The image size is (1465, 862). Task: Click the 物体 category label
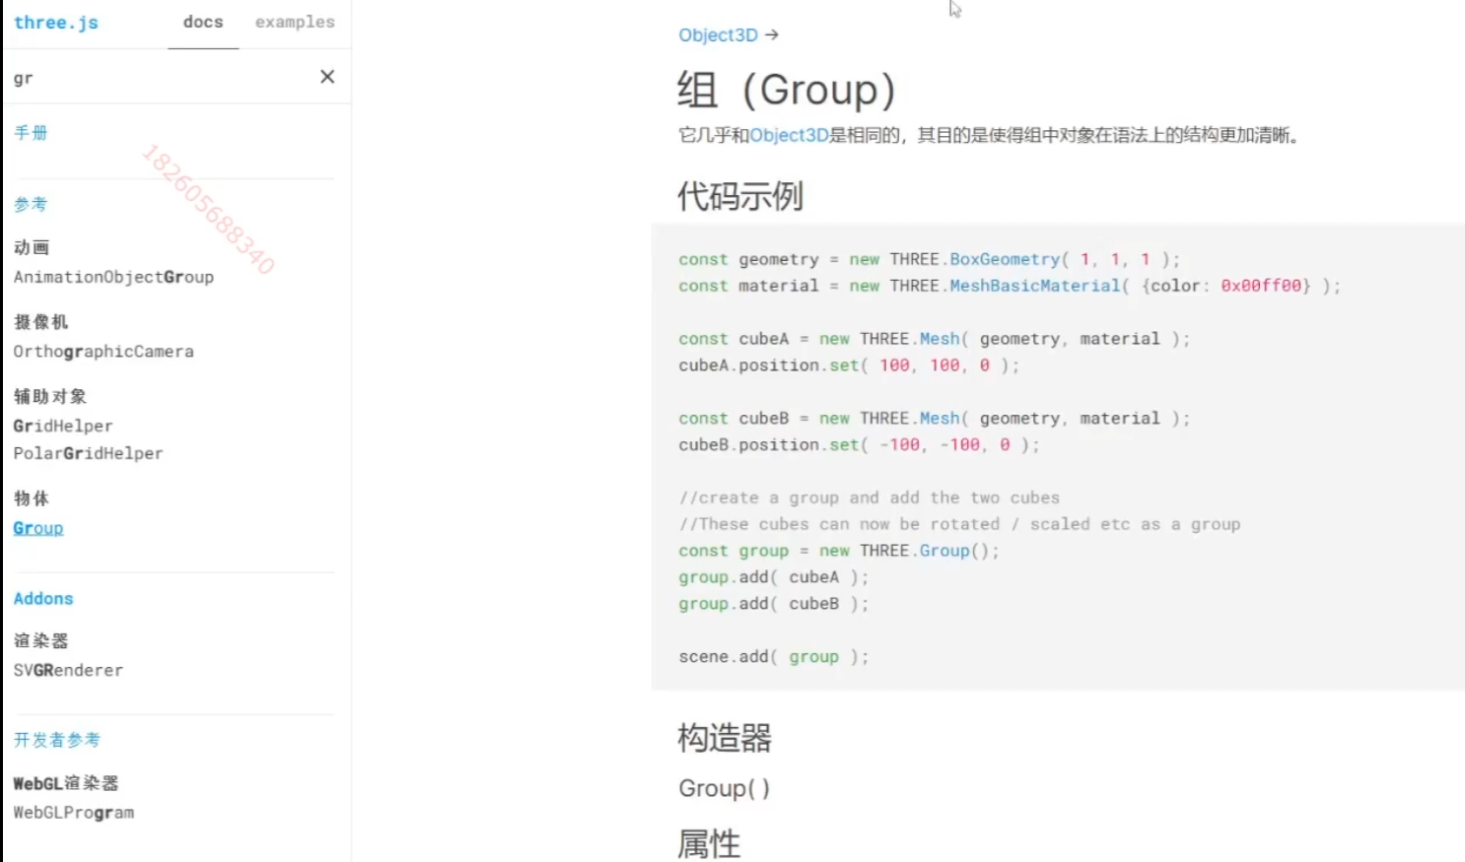pos(32,498)
